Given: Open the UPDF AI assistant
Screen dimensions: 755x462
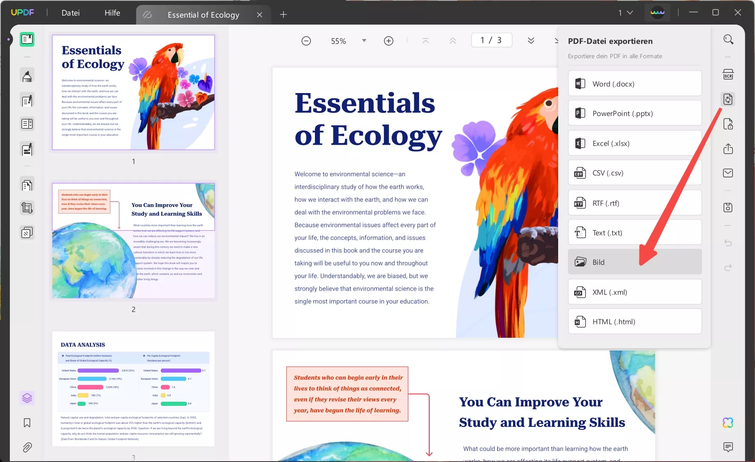Looking at the screenshot, I should coord(729,422).
